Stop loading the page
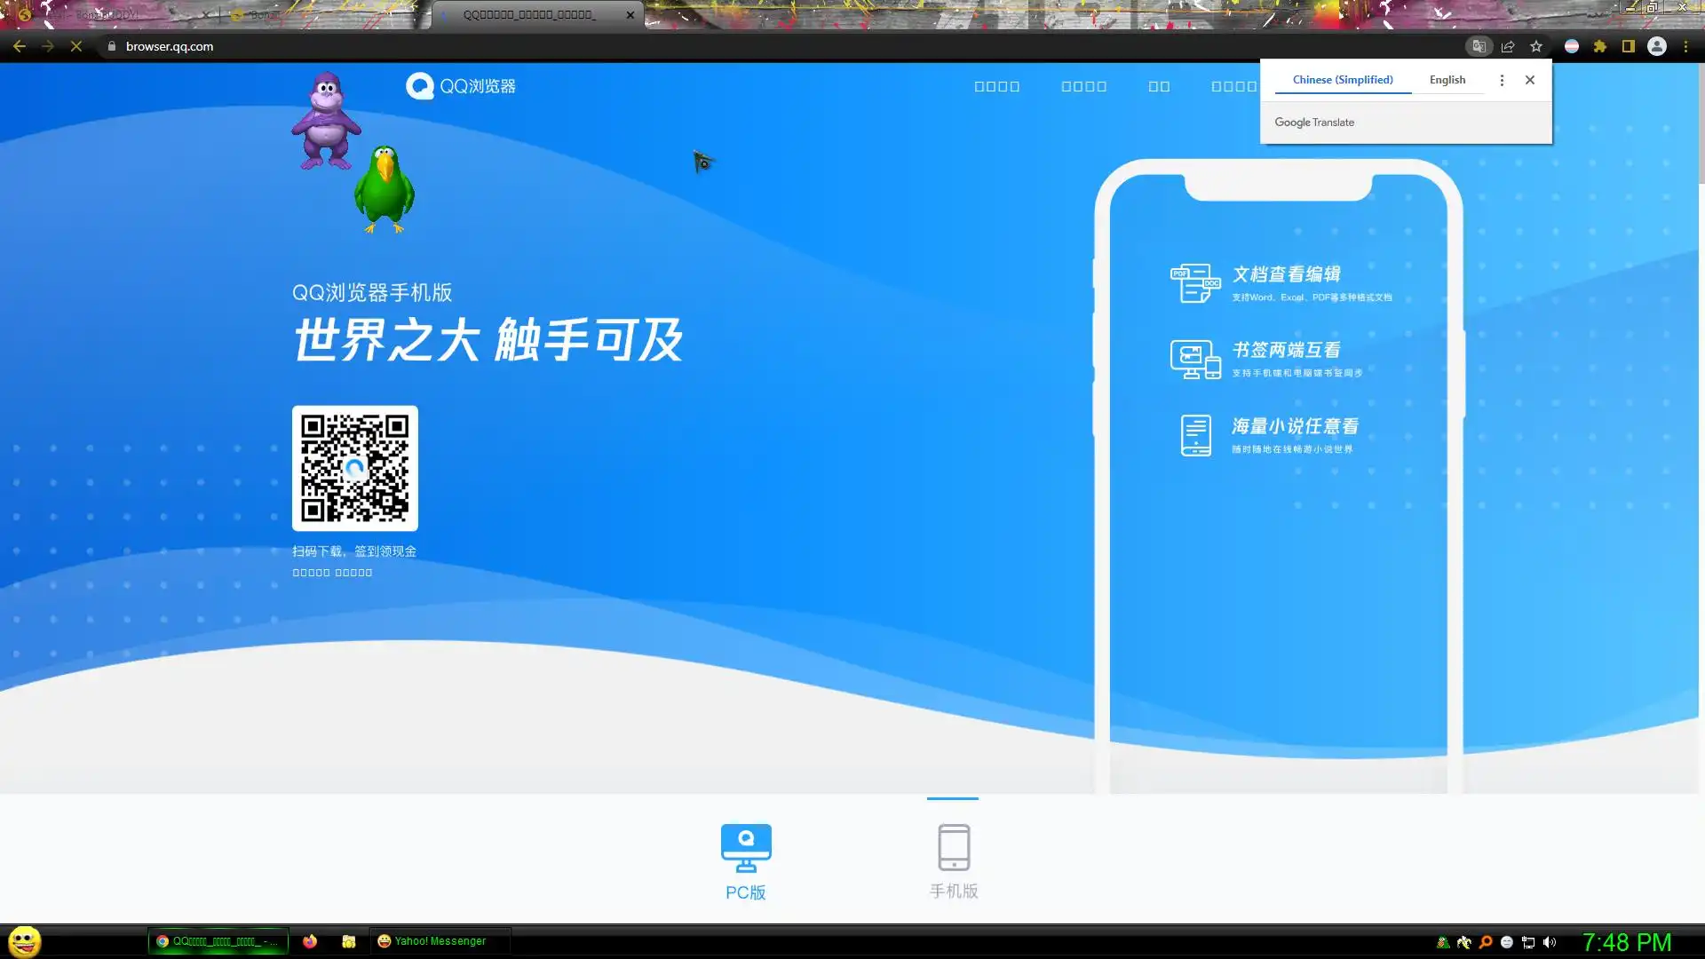 coord(76,46)
